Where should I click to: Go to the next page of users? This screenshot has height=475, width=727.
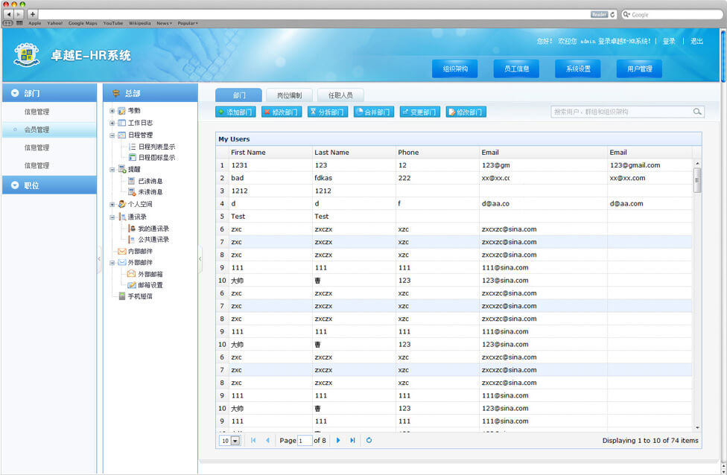pos(338,441)
